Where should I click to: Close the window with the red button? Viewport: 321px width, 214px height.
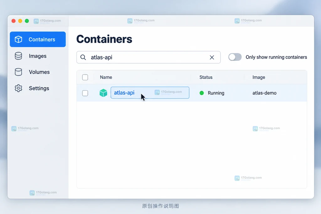point(13,21)
